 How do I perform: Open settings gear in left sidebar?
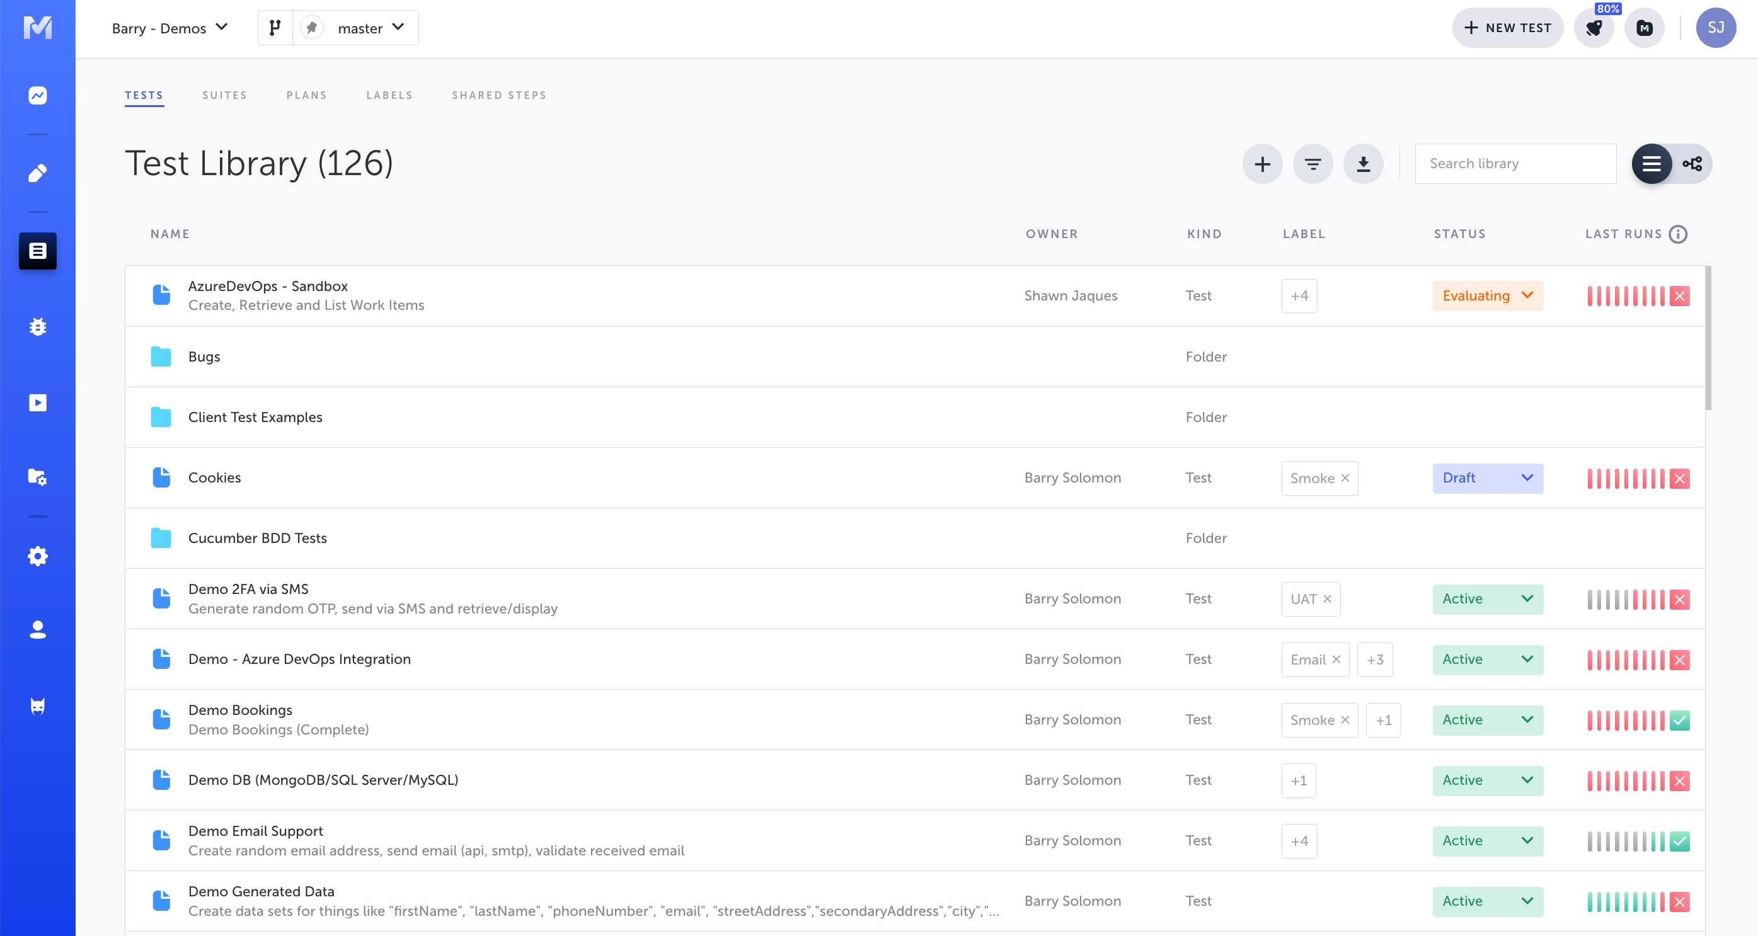38,556
